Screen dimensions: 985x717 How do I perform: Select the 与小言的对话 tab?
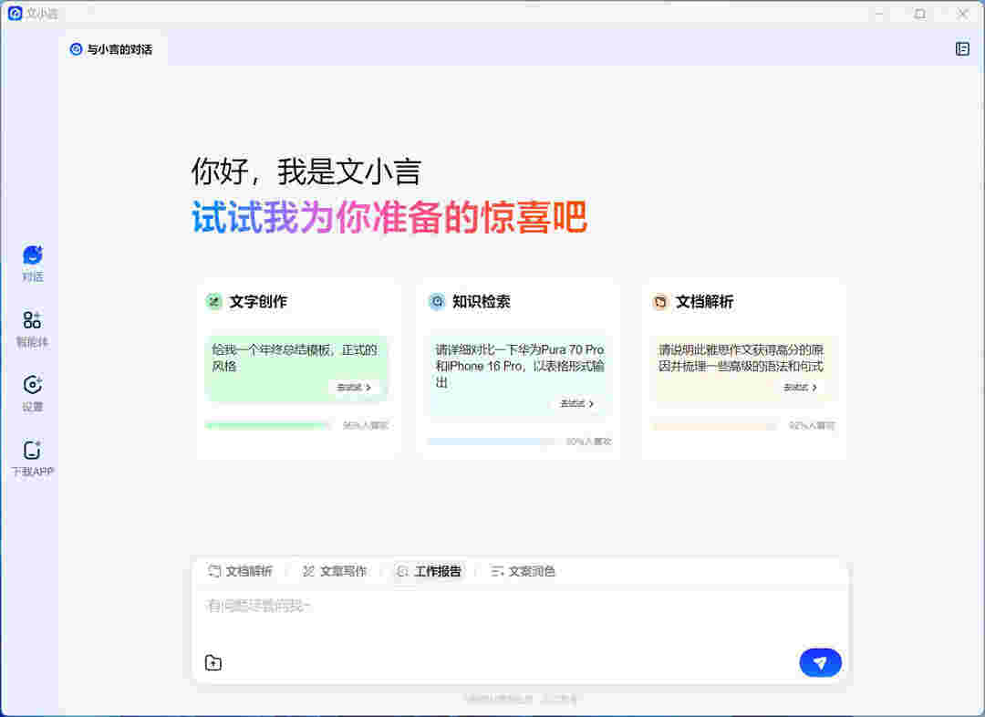111,49
